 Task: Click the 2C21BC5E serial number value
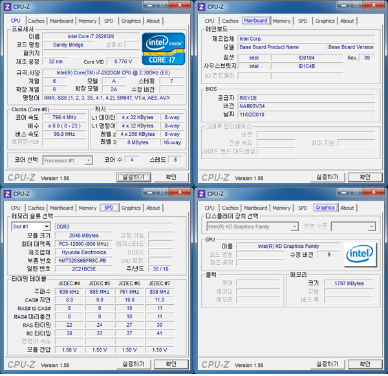83,269
